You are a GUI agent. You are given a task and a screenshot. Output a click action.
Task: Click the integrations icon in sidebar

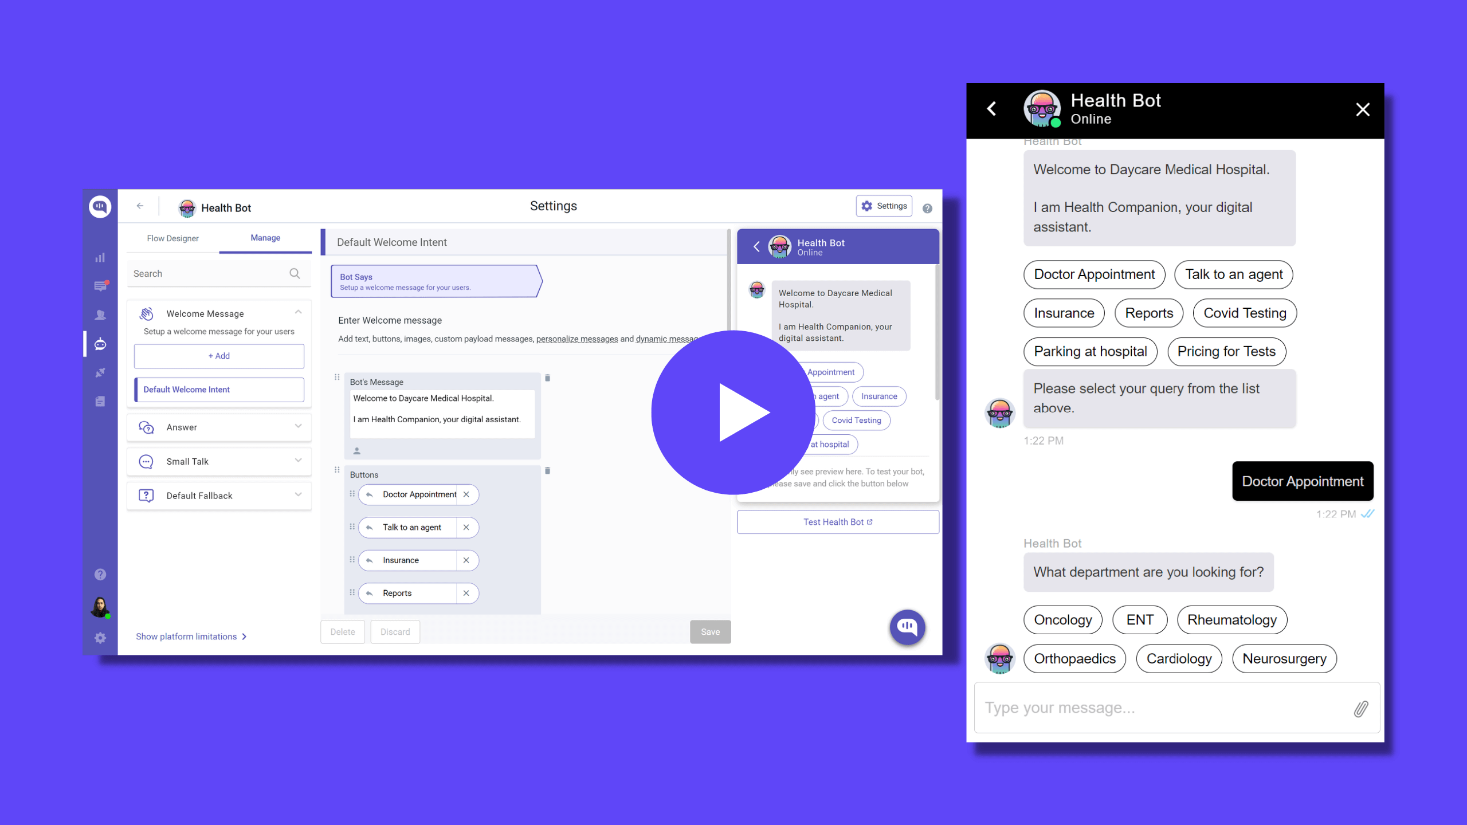coord(100,373)
